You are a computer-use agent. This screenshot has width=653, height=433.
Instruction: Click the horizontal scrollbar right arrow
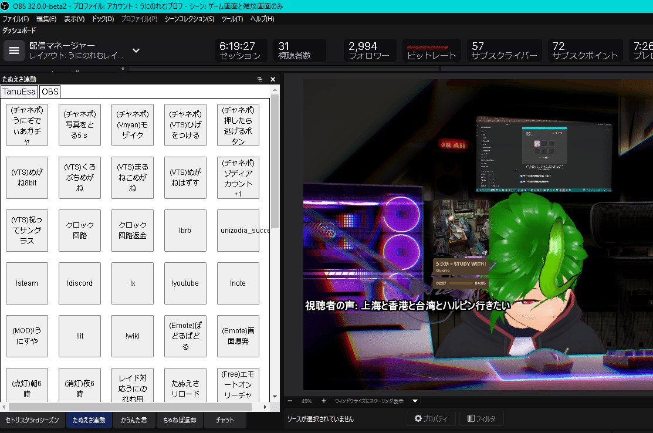click(265, 407)
